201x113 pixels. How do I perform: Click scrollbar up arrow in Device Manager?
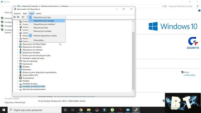coord(133,21)
